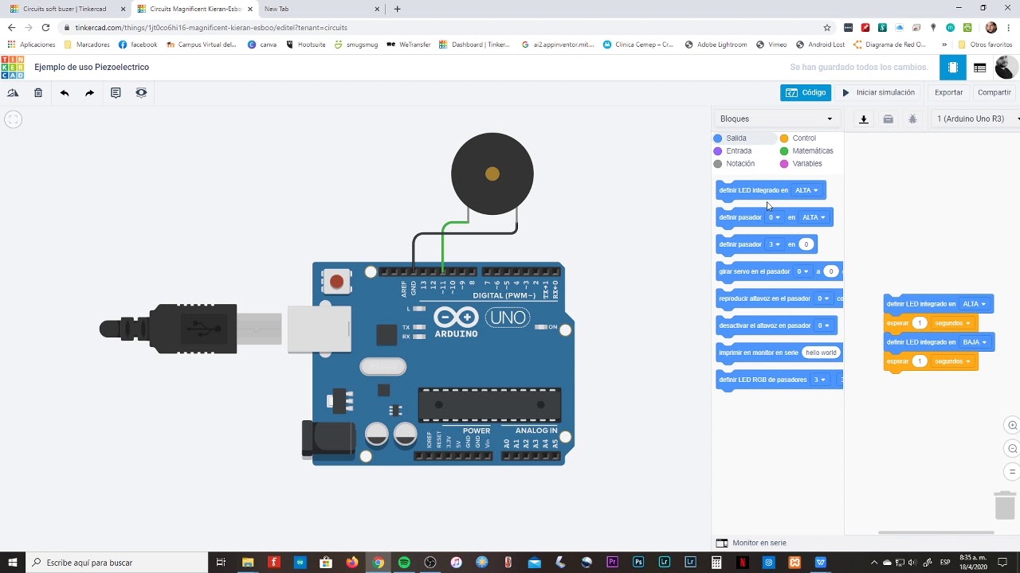This screenshot has height=573, width=1020.
Task: Open BAJA dropdown in workspace LED block
Action: point(974,342)
